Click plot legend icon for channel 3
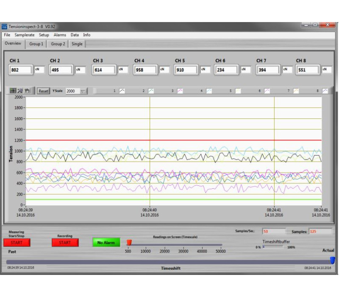Viewport: 339px width, 297px height. [x=180, y=91]
